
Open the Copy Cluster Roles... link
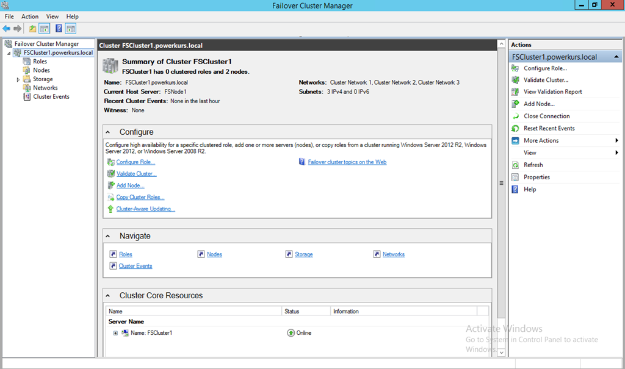coord(140,197)
